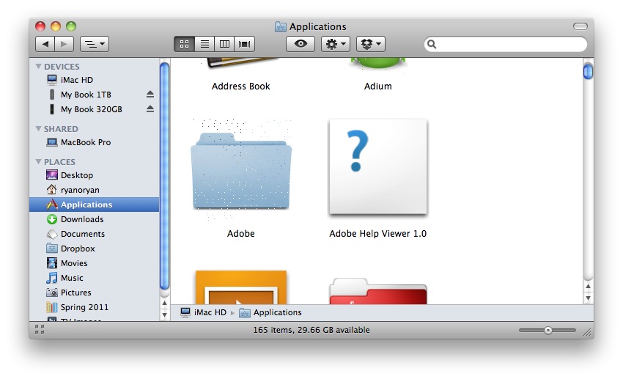Select the Adobe folder icon
The image size is (623, 379).
click(241, 171)
